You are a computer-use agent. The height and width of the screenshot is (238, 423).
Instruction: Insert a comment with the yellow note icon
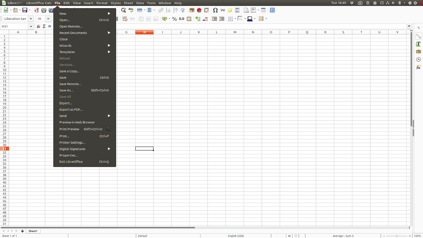tap(230, 10)
